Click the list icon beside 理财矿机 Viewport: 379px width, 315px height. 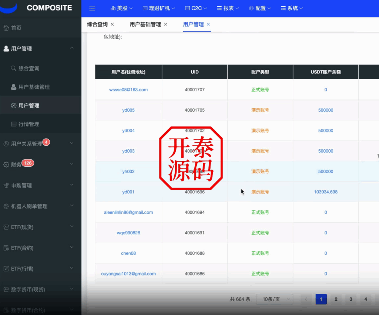[145, 8]
